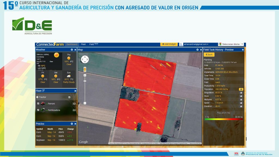Show details icon for Fertilizadora
This screenshot has height=157, width=279.
point(74,110)
